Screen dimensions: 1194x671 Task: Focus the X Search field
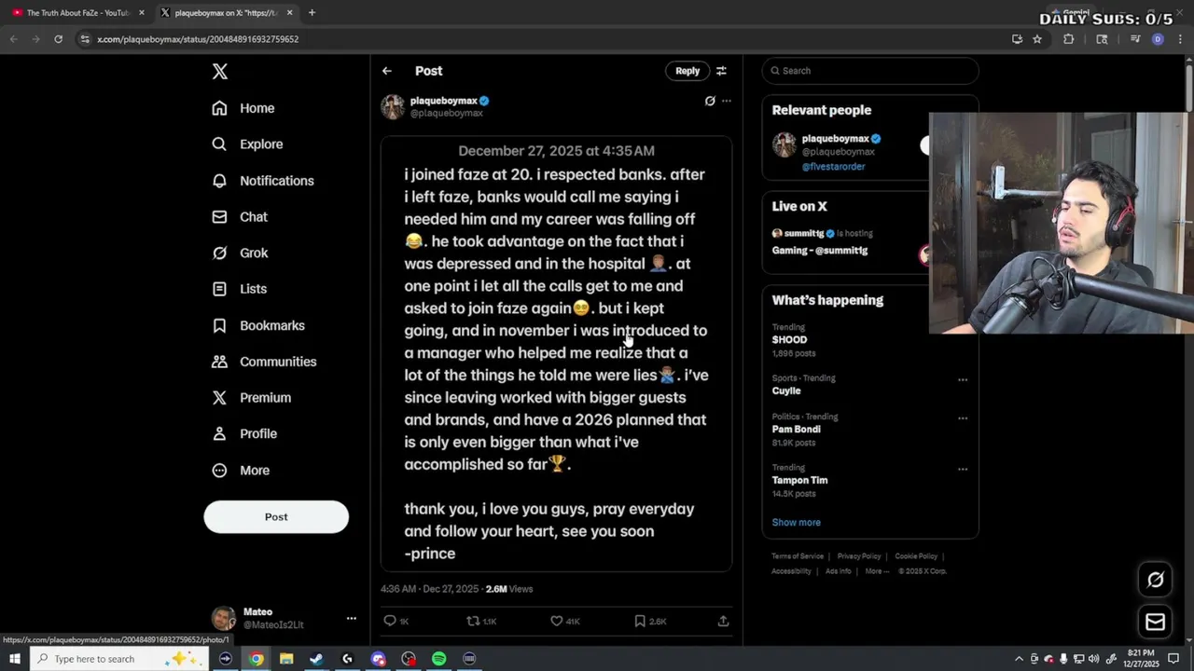point(870,71)
